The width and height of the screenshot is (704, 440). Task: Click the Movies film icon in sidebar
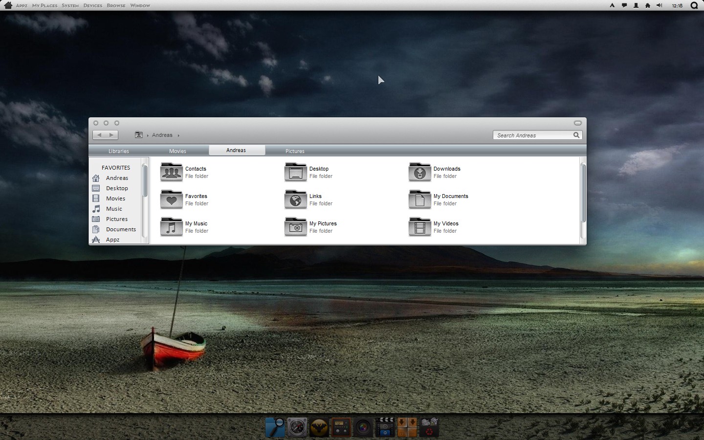(96, 198)
